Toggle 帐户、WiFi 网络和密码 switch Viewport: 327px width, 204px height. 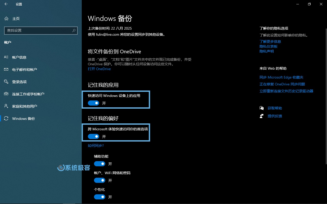click(100, 180)
